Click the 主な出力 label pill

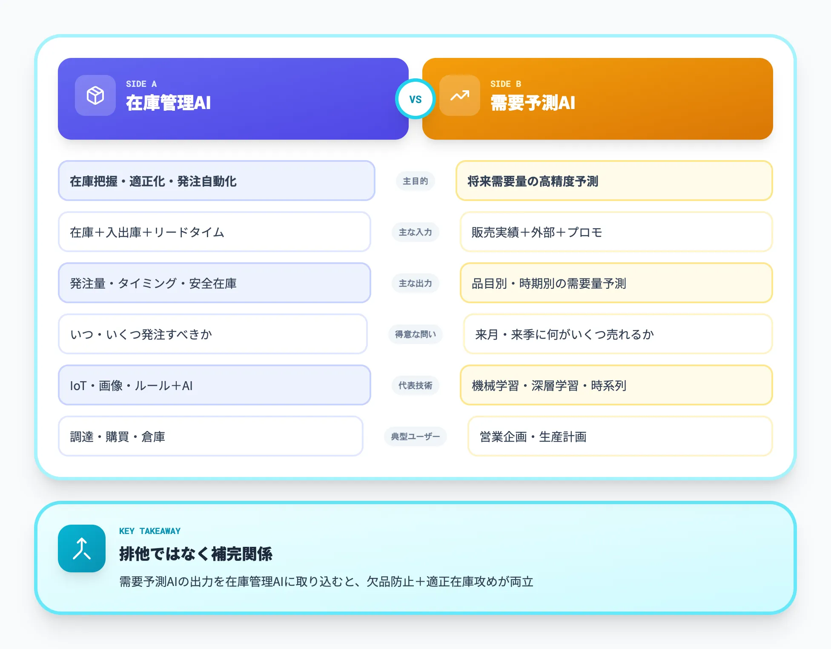pos(415,283)
